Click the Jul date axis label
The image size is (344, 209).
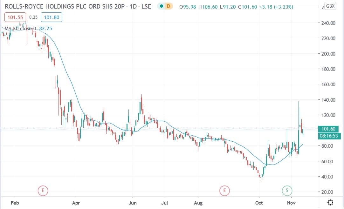coord(165,203)
